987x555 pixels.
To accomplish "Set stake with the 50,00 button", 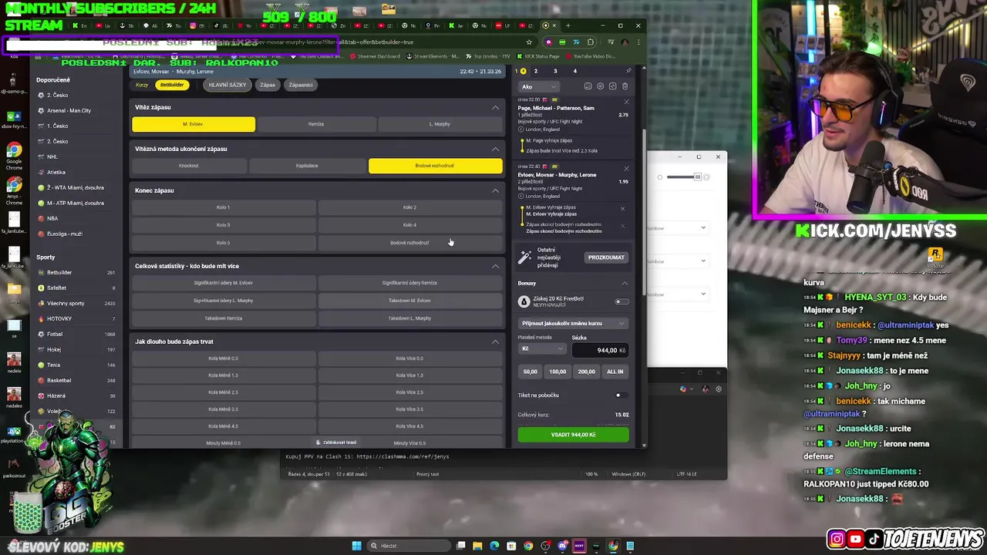I will (531, 372).
